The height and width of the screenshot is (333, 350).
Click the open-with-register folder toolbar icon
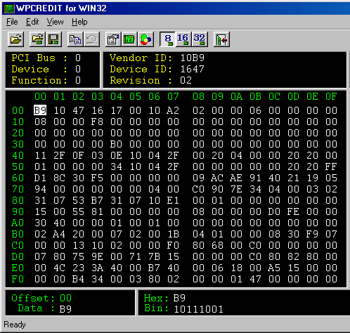coord(37,39)
